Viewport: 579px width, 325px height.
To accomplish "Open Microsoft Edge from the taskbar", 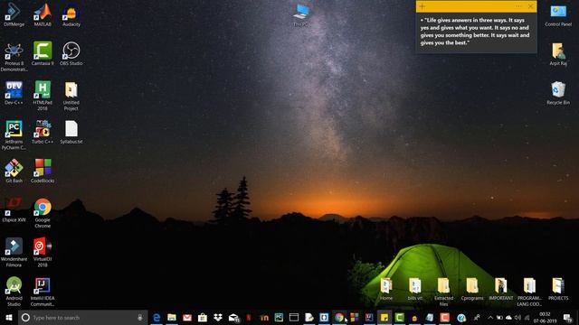I will (x=157, y=317).
